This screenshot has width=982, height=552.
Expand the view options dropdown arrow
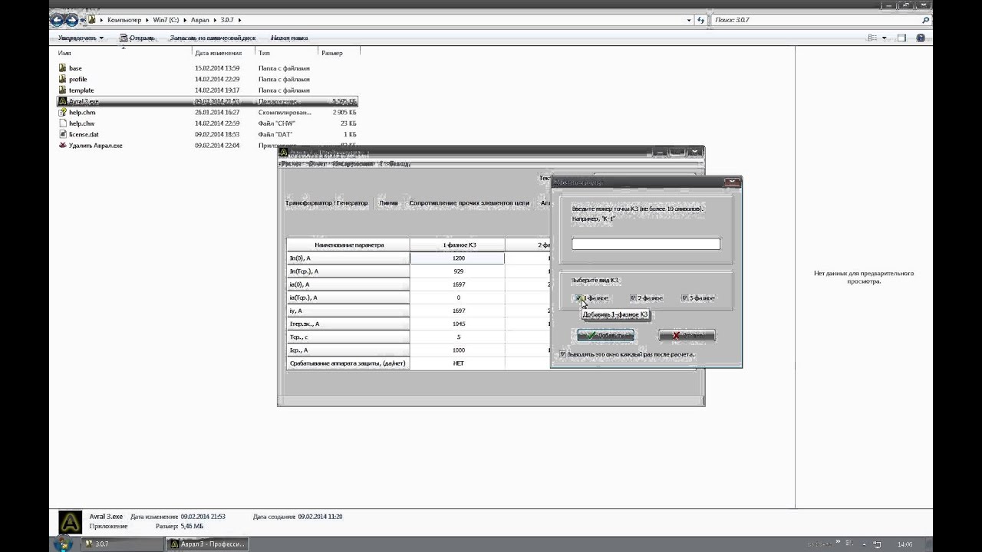click(884, 38)
